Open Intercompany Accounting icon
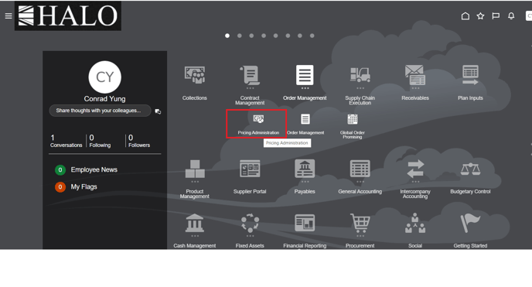The height and width of the screenshot is (287, 532). click(415, 169)
